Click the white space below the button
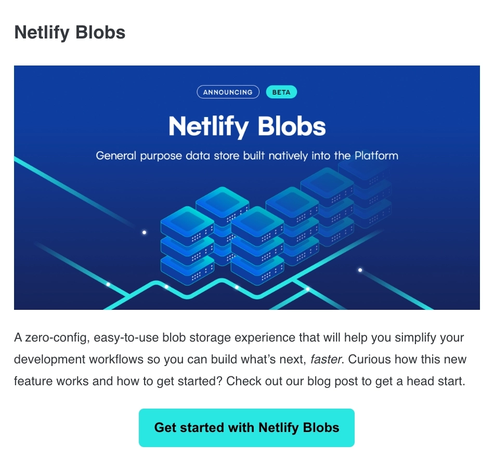This screenshot has height=471, width=494. 247,460
